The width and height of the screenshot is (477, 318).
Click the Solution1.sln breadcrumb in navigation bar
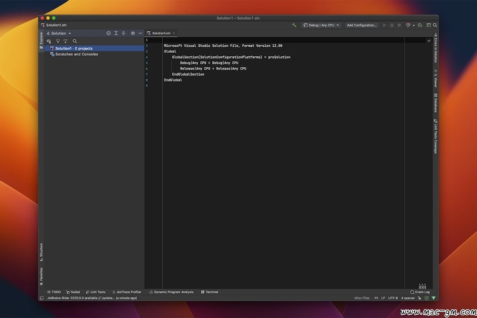54,25
